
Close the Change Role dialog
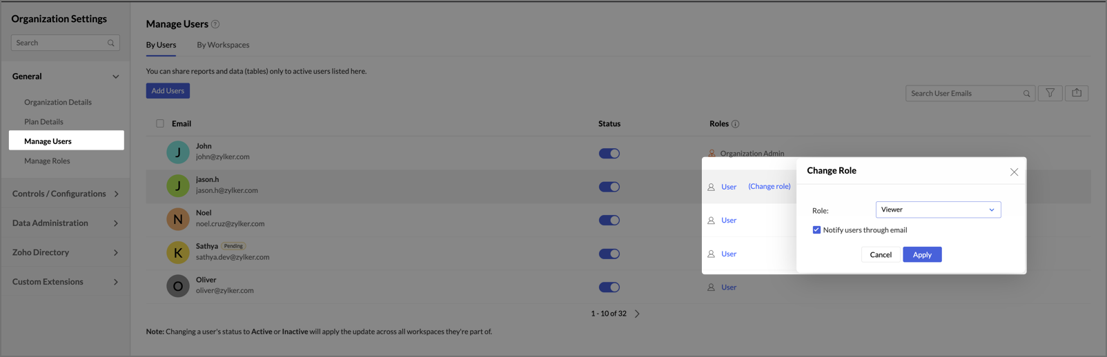(x=1014, y=172)
